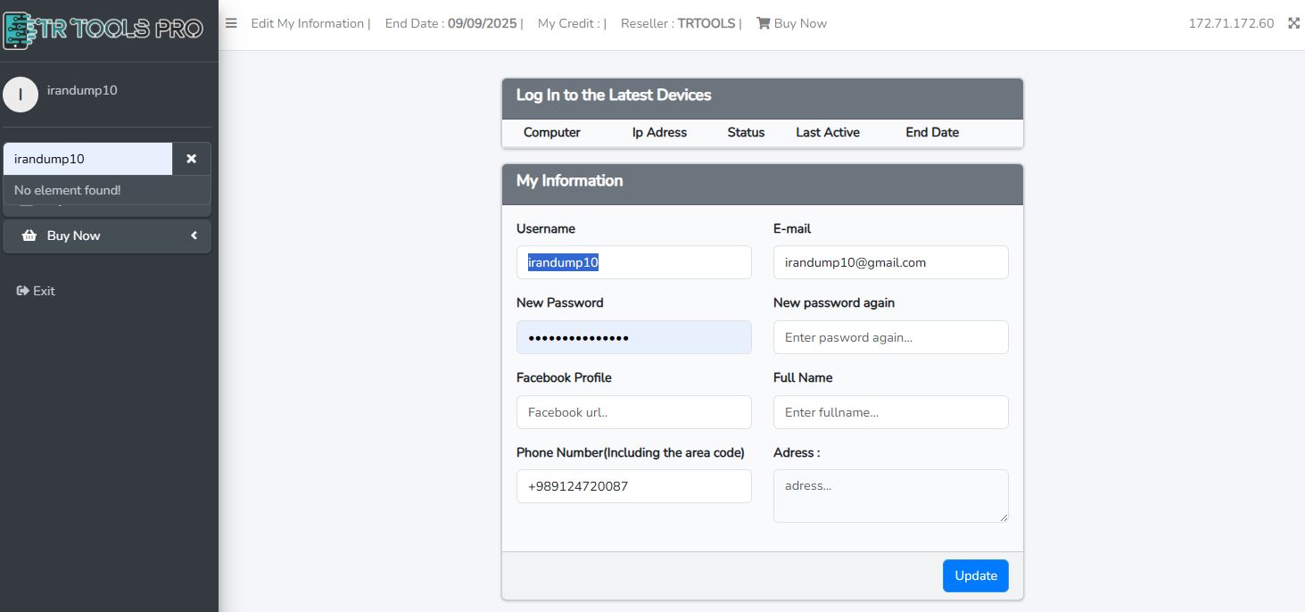The image size is (1305, 612).
Task: Click the Exit link in sidebar
Action: pos(44,291)
